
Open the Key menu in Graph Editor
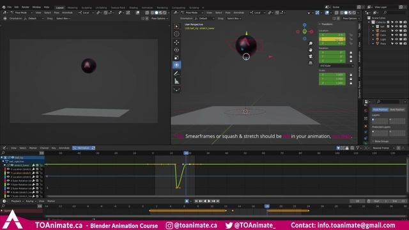pyautogui.click(x=54, y=148)
